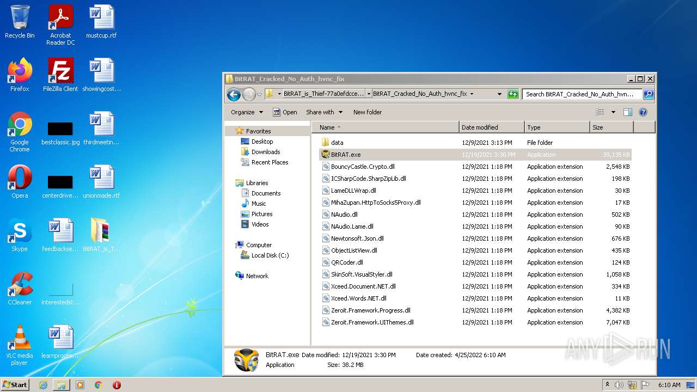This screenshot has height=392, width=697.
Task: Show hidden tray icons
Action: click(x=607, y=385)
